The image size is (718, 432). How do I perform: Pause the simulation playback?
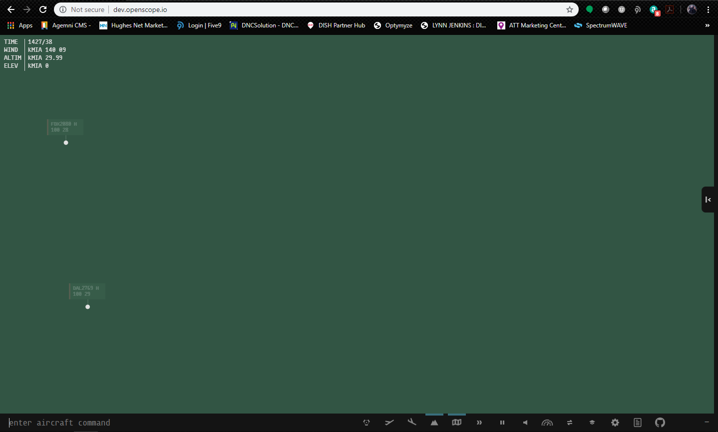(502, 423)
